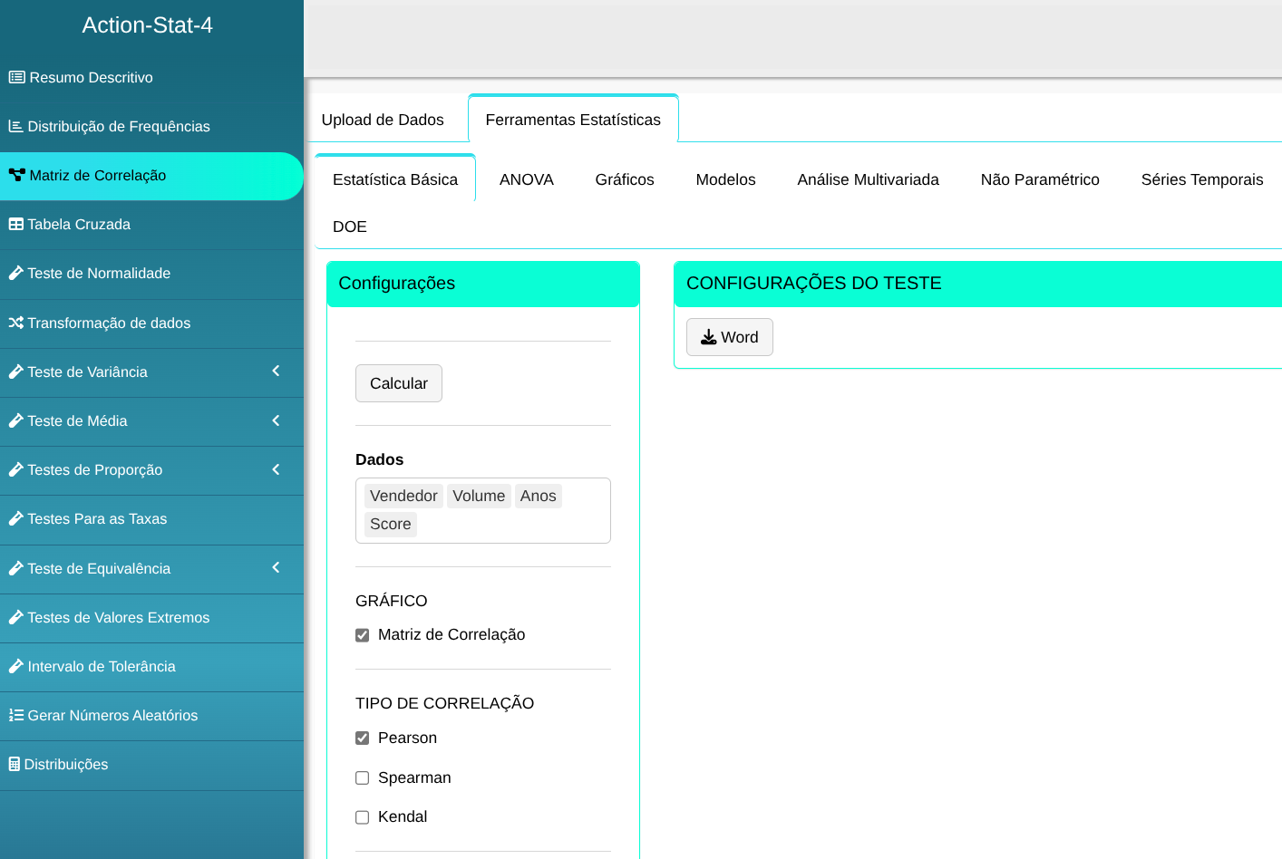The width and height of the screenshot is (1282, 859).
Task: Open the Séries Temporais tab
Action: point(1201,179)
